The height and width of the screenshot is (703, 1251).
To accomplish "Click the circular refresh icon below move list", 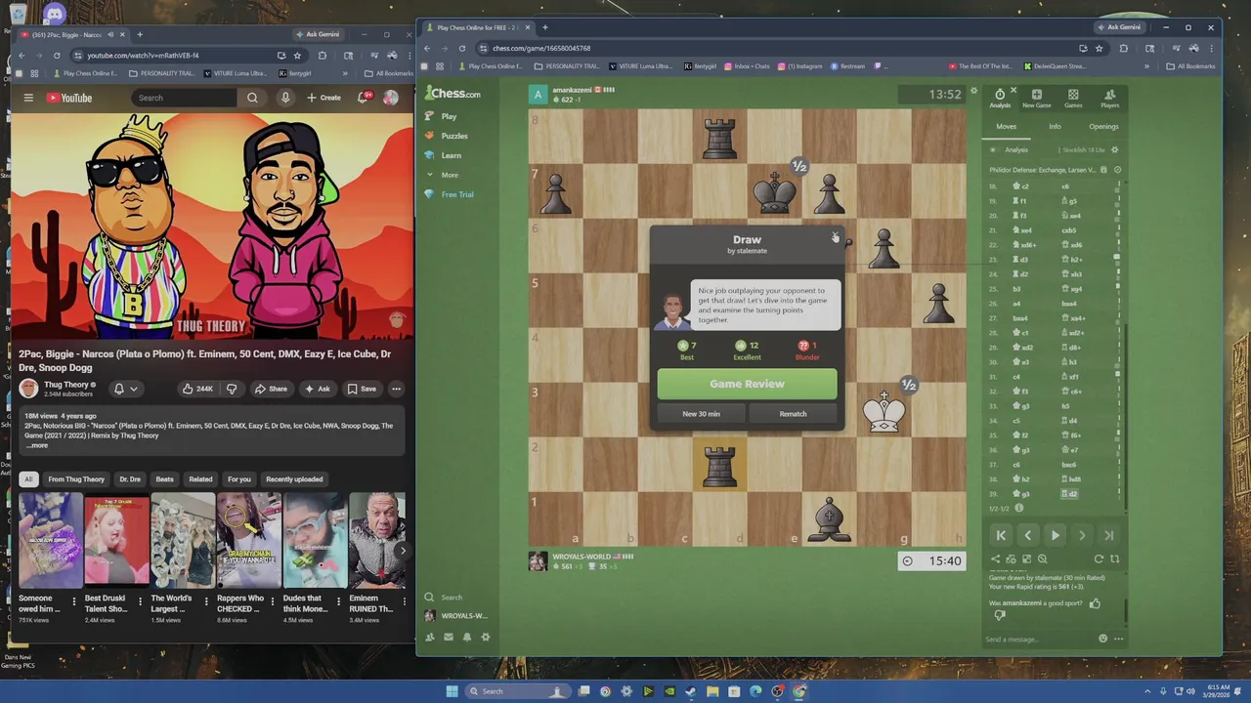I will coord(1099,559).
